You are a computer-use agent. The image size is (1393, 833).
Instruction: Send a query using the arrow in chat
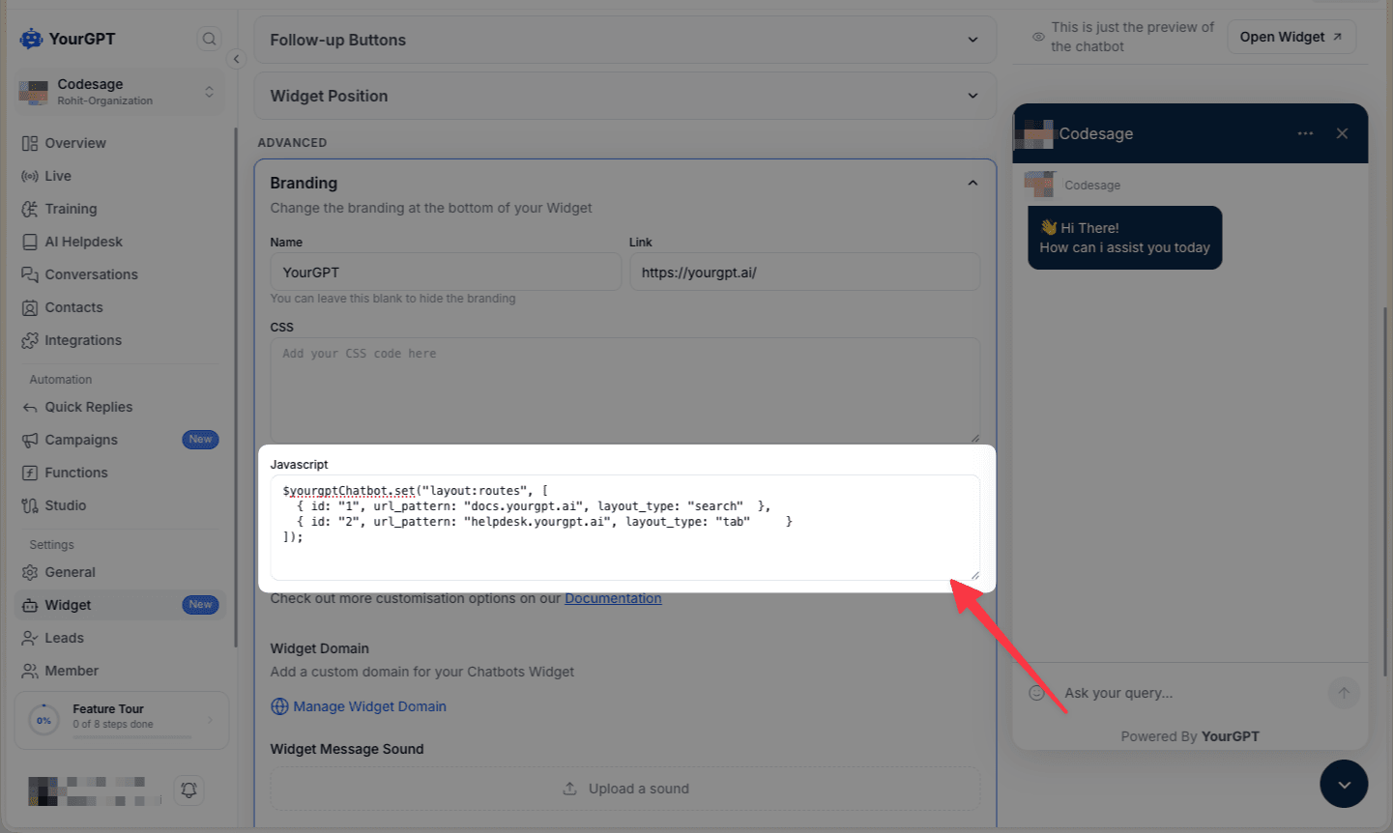click(x=1343, y=693)
